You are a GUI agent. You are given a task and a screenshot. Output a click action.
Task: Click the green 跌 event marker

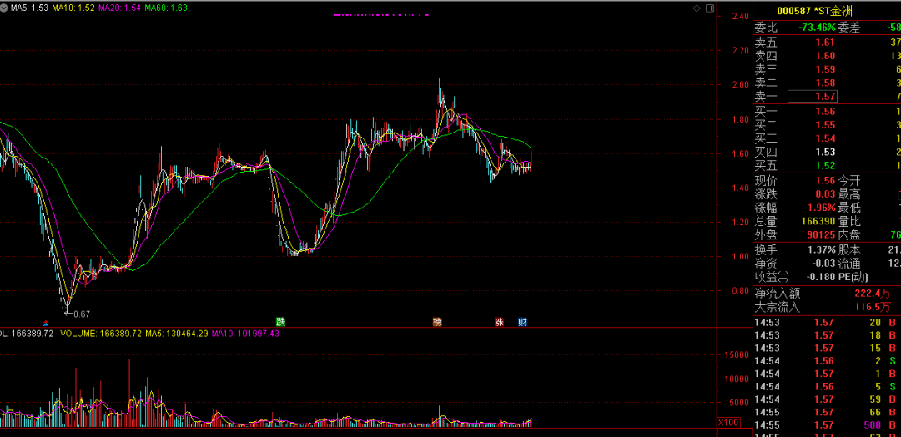[x=281, y=322]
